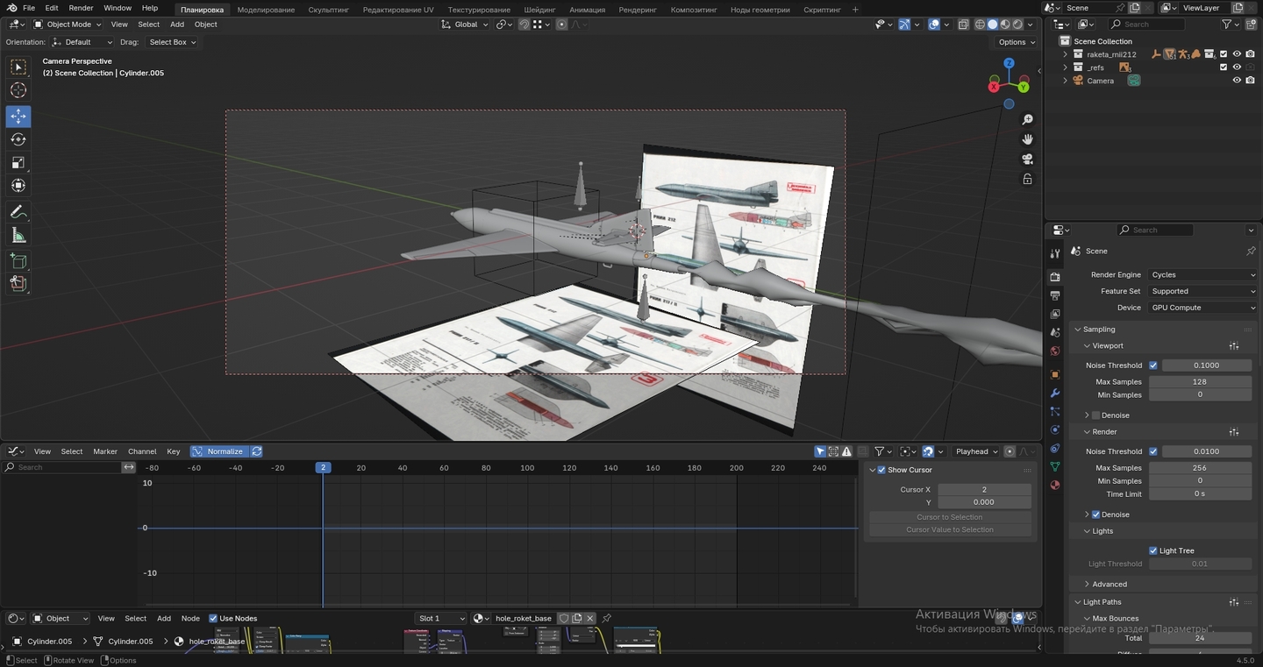Select the Scale tool
Image resolution: width=1263 pixels, height=667 pixels.
[x=18, y=162]
